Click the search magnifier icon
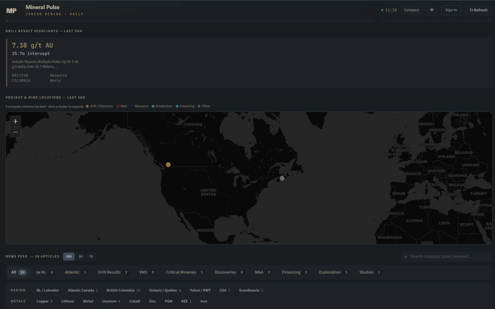495x309 pixels. point(406,257)
